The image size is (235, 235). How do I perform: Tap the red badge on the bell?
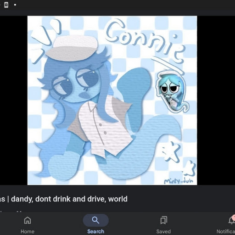(234, 217)
